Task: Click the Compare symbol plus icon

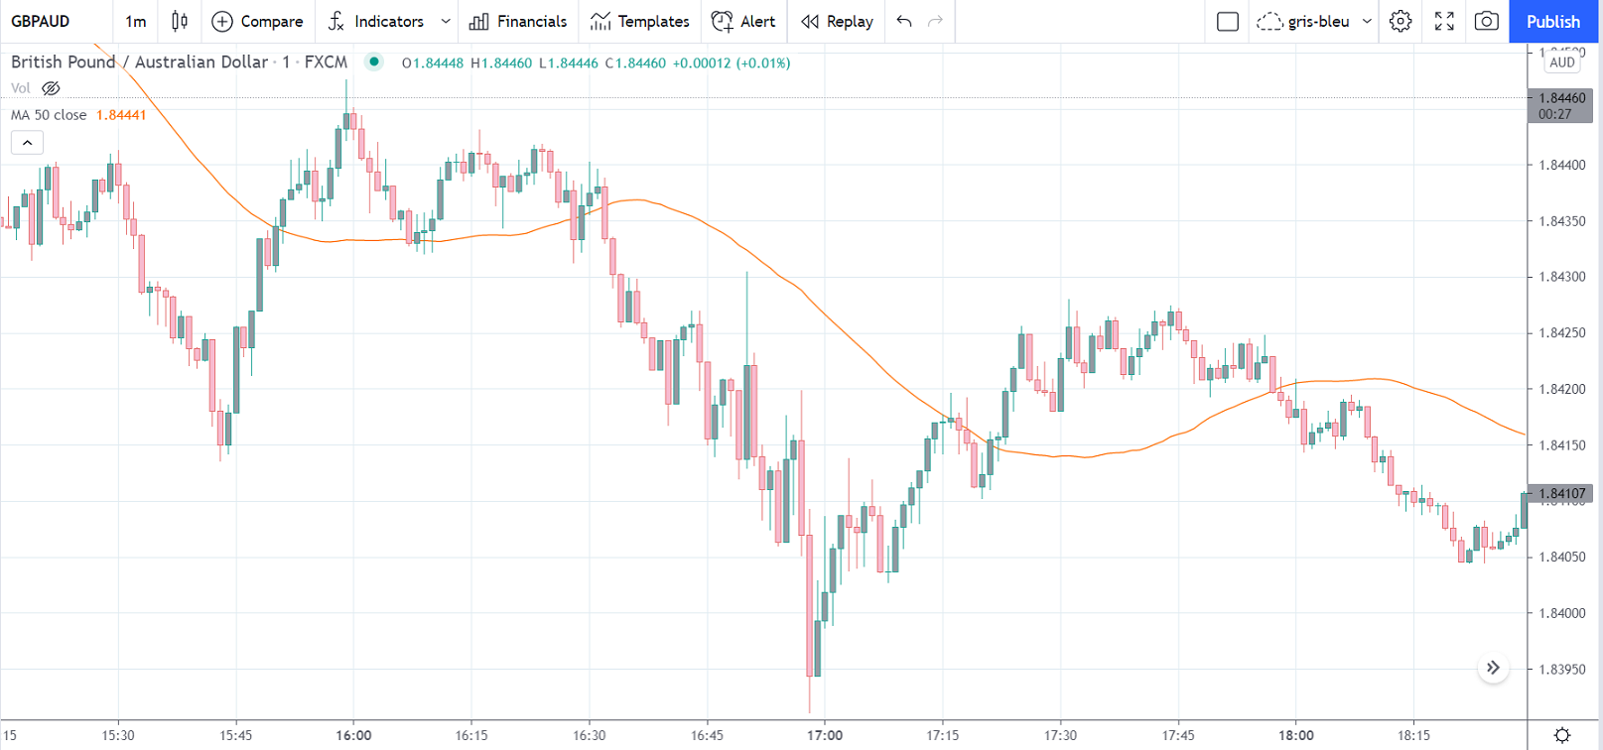Action: click(x=222, y=21)
